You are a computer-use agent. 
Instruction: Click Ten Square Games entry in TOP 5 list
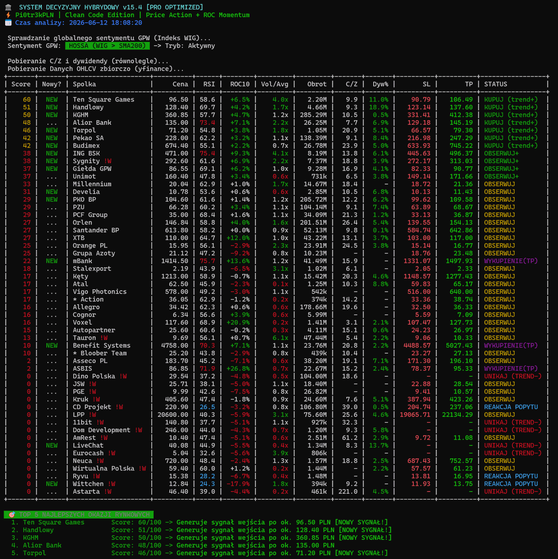54,523
